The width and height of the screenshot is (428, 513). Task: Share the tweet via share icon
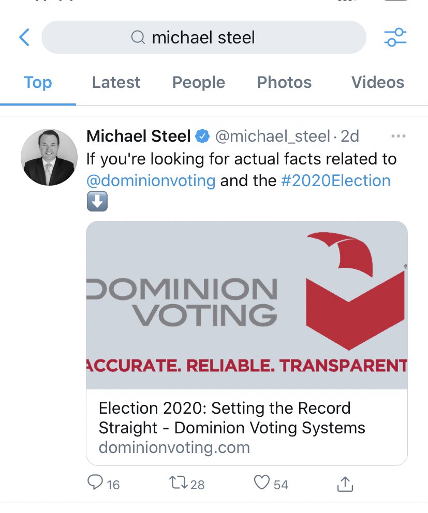point(345,484)
